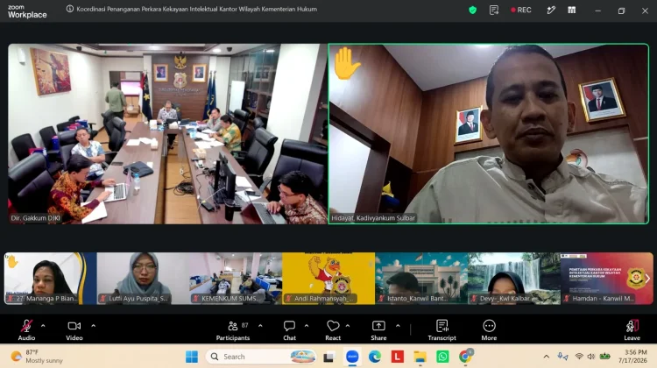657x368 pixels.
Task: Show next participants with right arrow
Action: pos(647,279)
